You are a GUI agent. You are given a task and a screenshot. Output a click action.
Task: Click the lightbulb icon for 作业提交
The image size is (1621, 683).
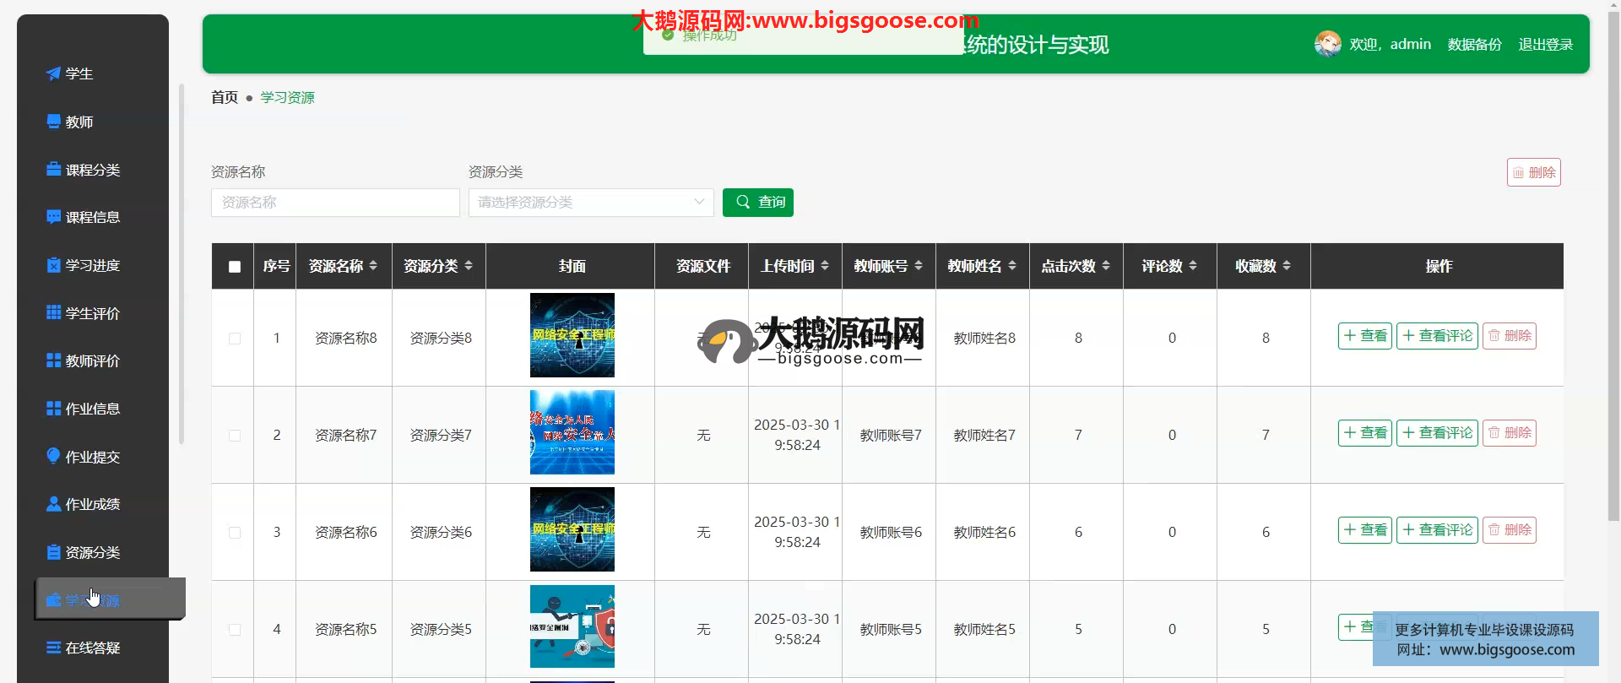pyautogui.click(x=53, y=456)
